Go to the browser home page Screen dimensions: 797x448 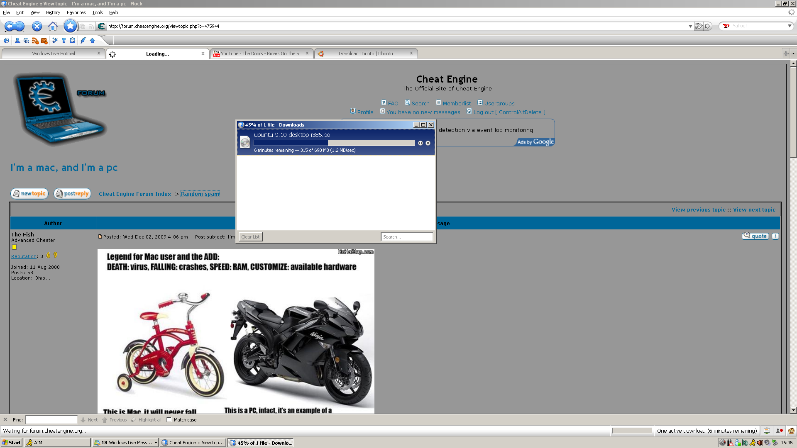point(52,27)
